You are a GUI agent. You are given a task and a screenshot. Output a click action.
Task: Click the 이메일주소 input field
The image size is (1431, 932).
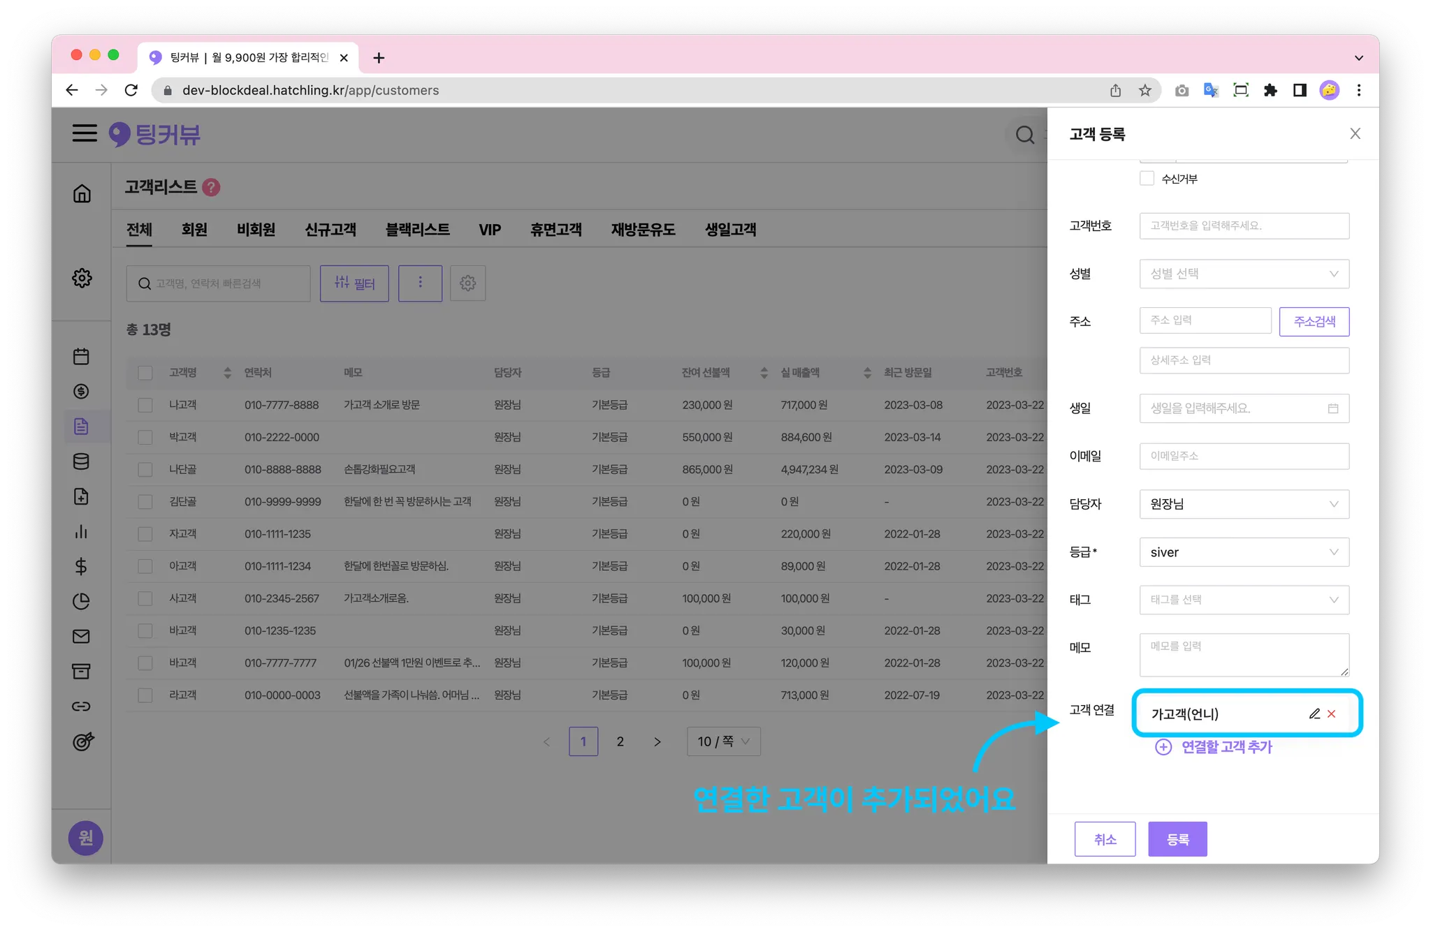(x=1244, y=456)
